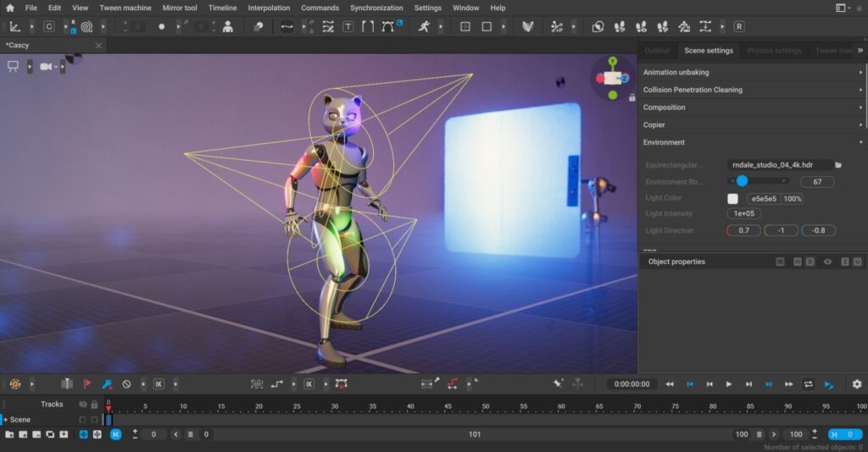
Task: Switch to the Scene settings tab
Action: pos(709,50)
